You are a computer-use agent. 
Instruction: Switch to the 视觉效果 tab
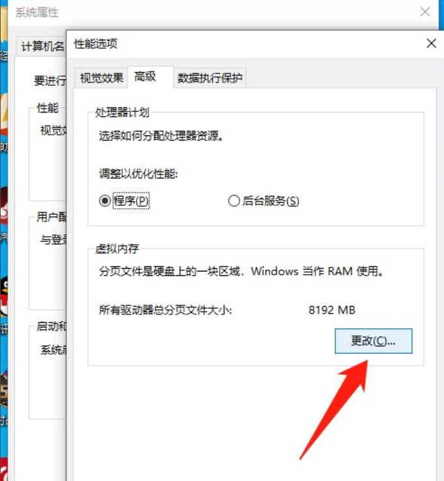102,78
